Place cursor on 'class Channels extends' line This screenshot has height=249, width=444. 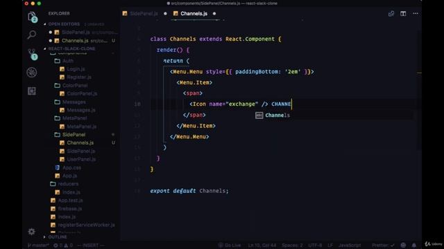(x=216, y=39)
